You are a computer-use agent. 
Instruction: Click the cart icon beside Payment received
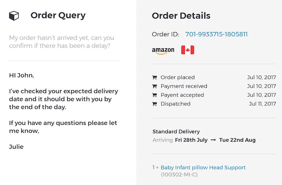click(x=154, y=86)
